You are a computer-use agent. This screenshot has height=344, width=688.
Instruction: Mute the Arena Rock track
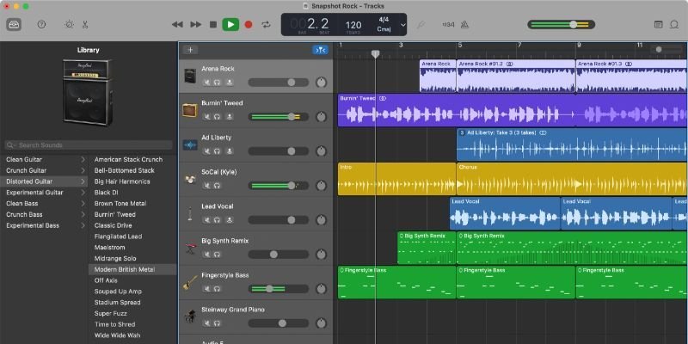(206, 83)
